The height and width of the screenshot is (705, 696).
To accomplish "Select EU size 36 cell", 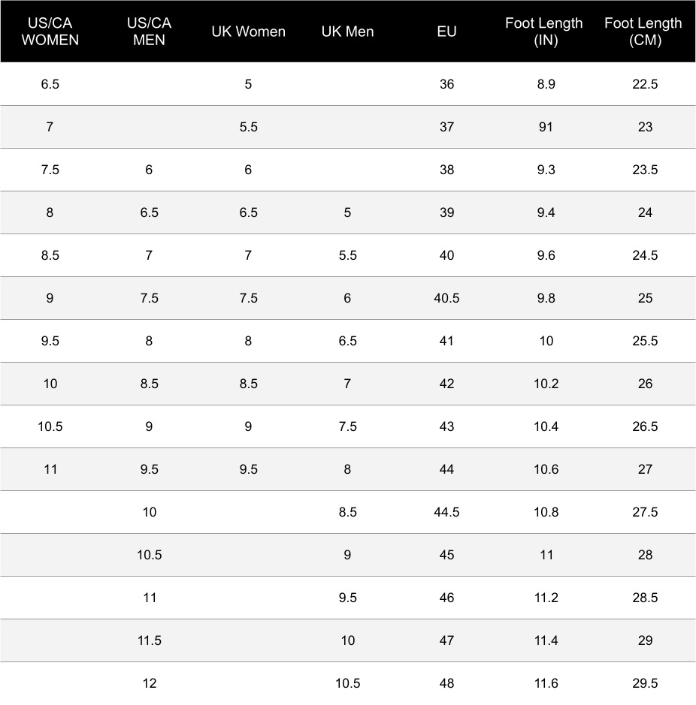I will coord(446,84).
